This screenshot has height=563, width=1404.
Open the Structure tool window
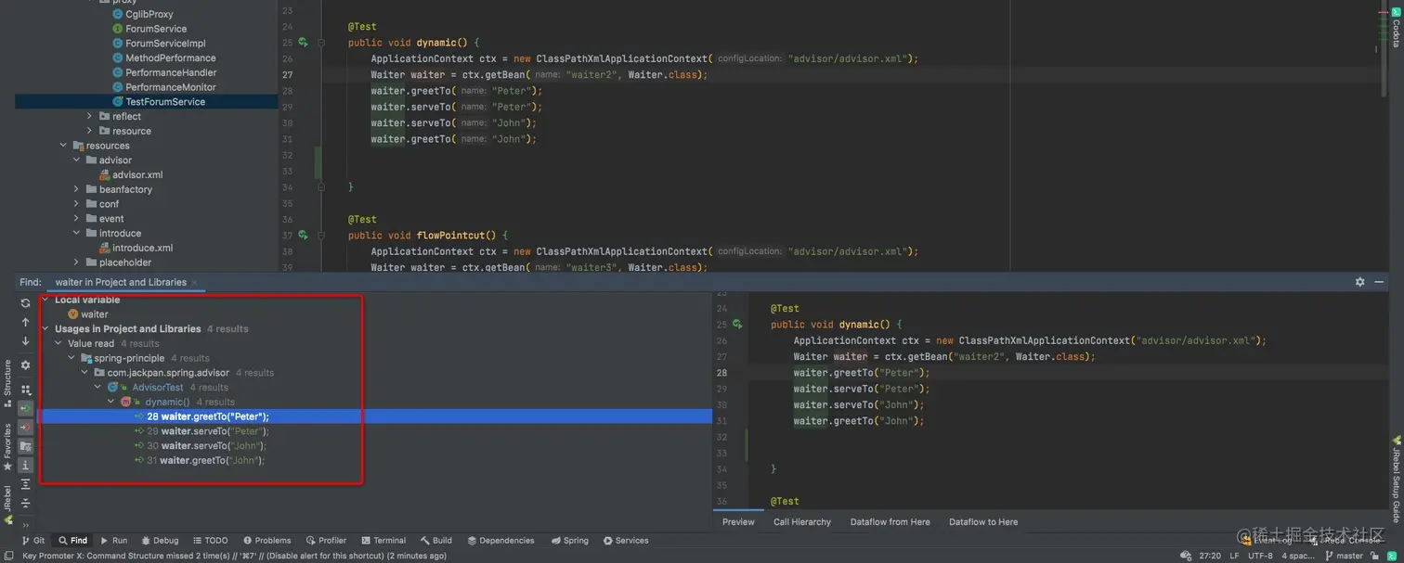pos(7,383)
